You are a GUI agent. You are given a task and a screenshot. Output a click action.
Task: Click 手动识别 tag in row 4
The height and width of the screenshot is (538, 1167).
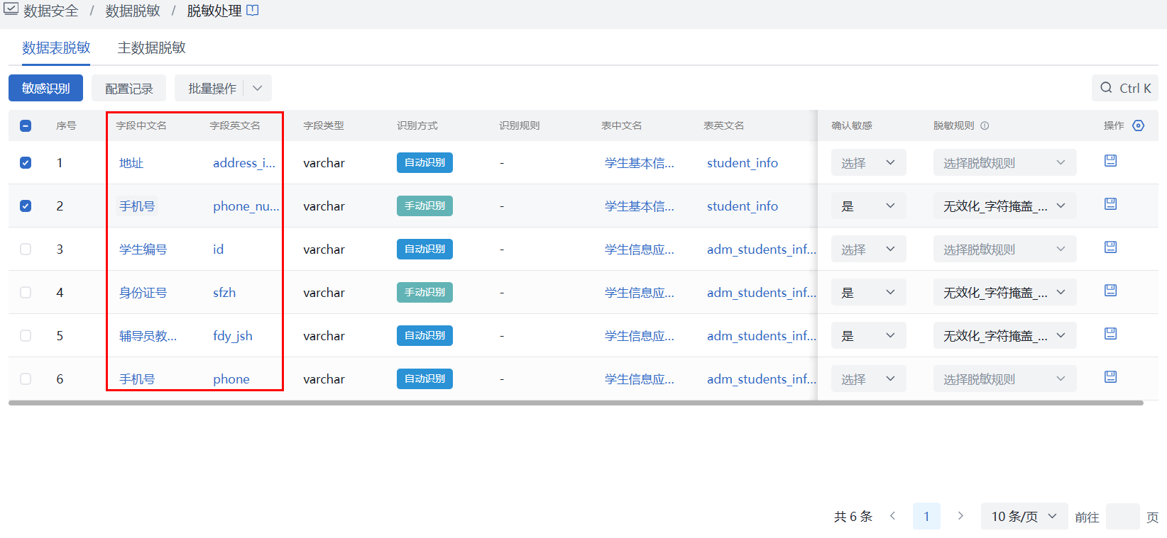pos(424,292)
